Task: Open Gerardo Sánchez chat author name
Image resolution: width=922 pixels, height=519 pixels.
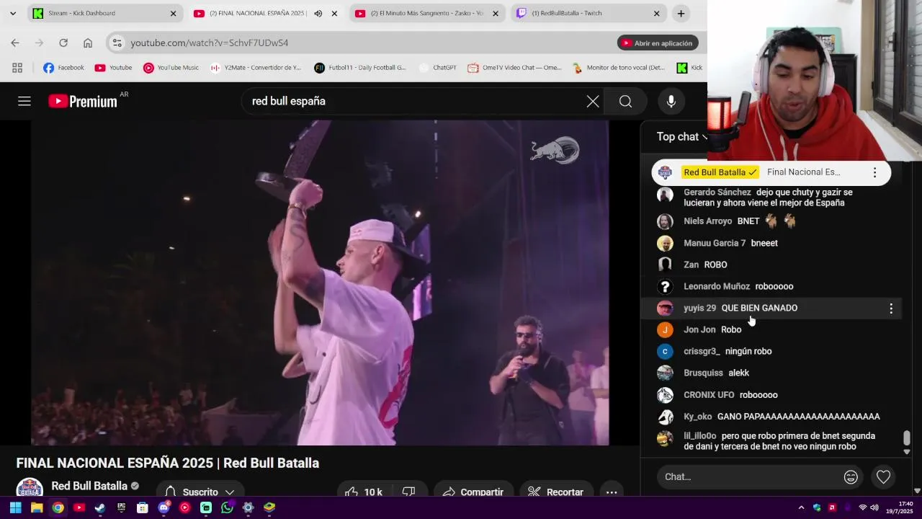Action: 717,192
